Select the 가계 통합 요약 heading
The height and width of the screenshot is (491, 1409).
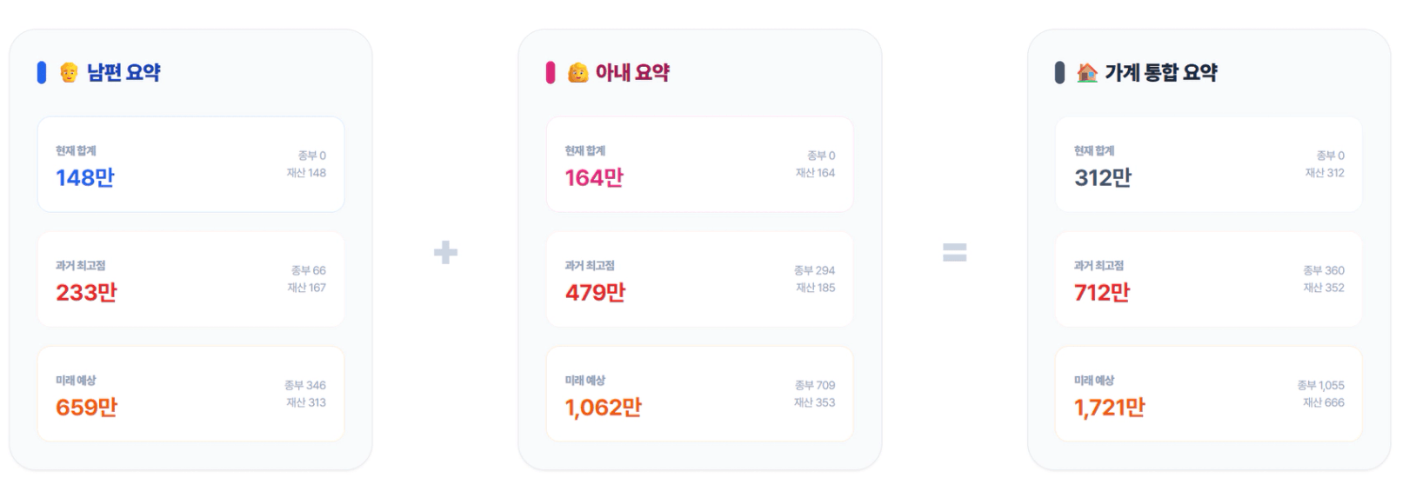tap(1160, 72)
